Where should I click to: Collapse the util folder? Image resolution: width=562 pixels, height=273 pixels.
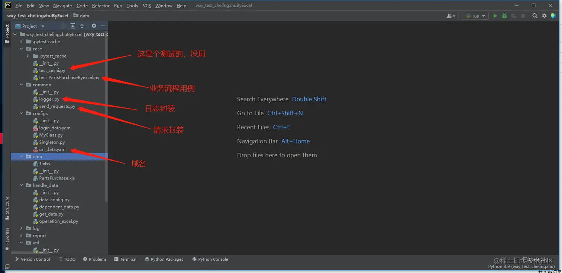22,243
